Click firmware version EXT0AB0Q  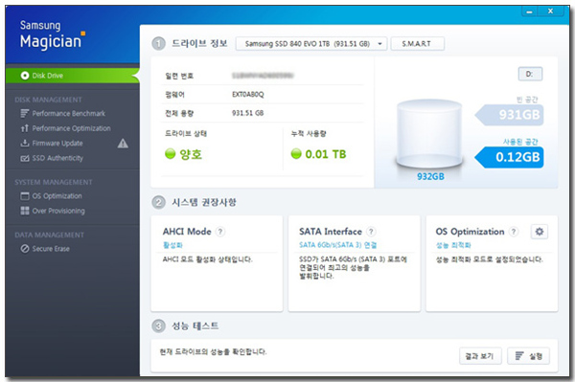click(x=247, y=95)
